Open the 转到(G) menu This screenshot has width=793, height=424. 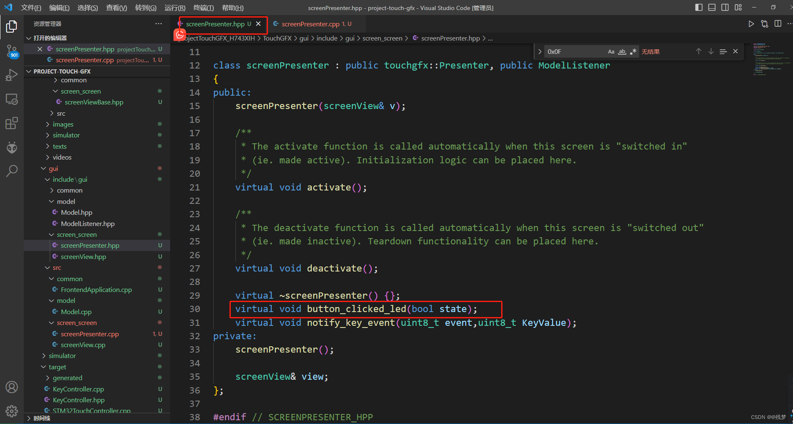tap(146, 8)
